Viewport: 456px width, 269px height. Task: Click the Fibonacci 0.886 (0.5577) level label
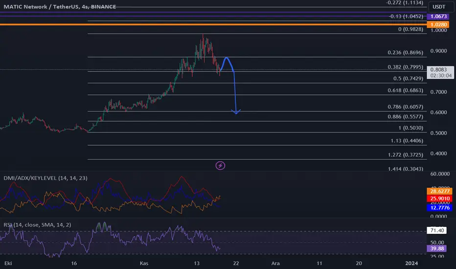tap(406, 116)
